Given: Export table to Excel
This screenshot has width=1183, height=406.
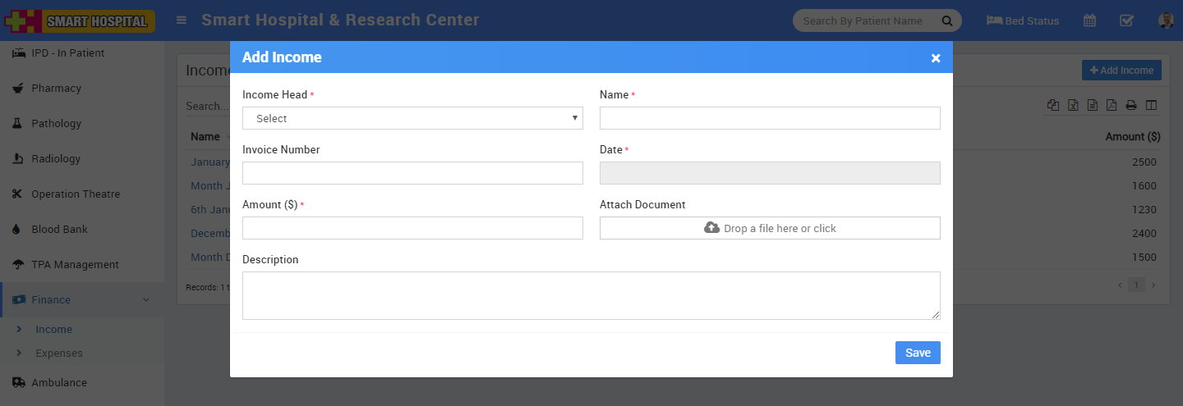Looking at the screenshot, I should pos(1073,105).
